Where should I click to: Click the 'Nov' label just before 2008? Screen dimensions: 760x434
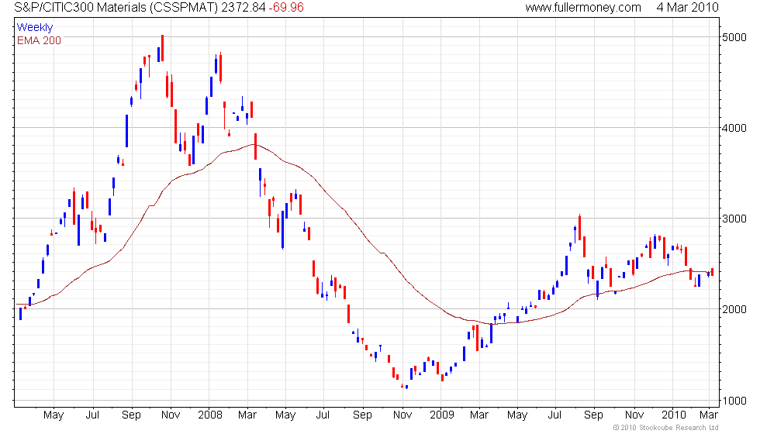point(170,415)
